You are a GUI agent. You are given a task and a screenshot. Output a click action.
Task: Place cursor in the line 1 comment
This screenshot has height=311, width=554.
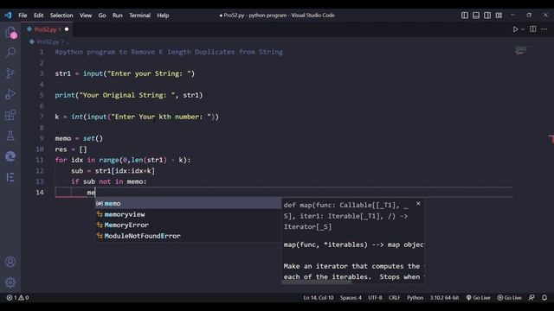coord(169,52)
